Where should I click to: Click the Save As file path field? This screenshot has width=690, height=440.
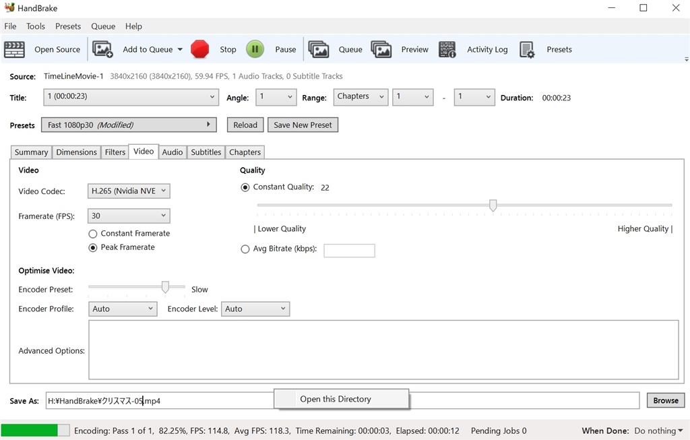(342, 401)
